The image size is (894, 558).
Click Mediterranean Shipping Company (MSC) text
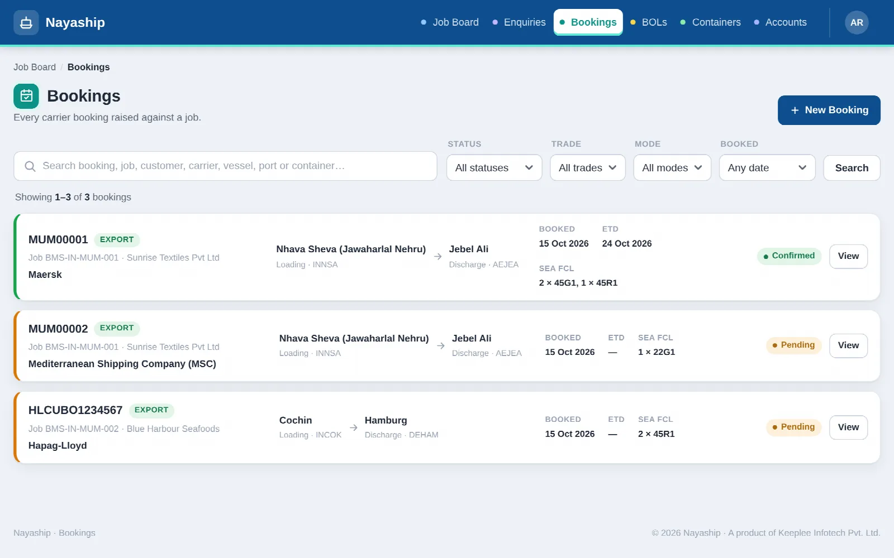(122, 364)
